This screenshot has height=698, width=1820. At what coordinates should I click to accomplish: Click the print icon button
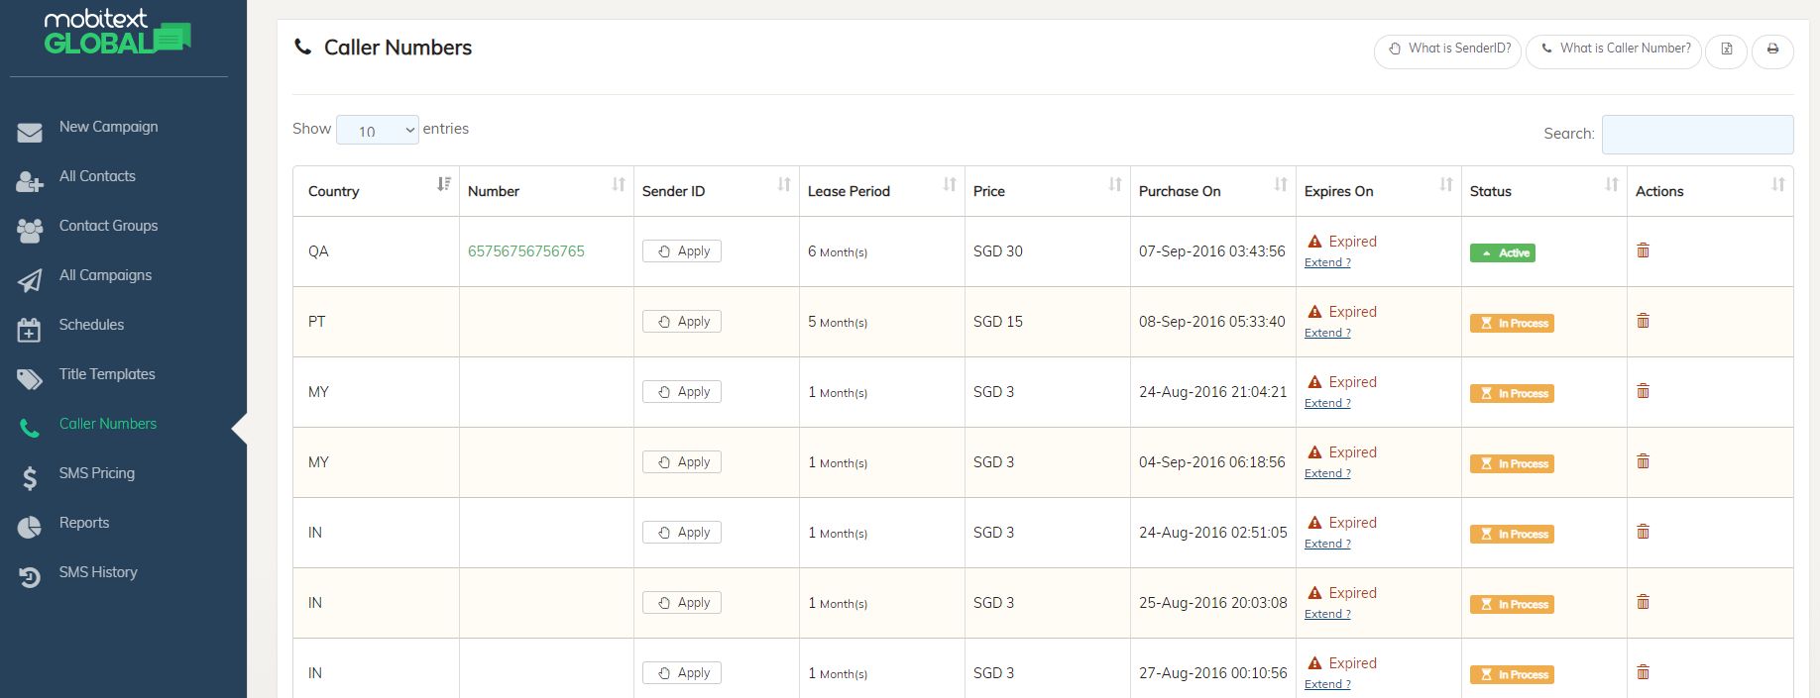coord(1772,50)
